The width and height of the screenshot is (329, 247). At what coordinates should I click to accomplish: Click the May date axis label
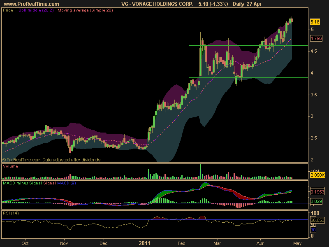(297, 243)
